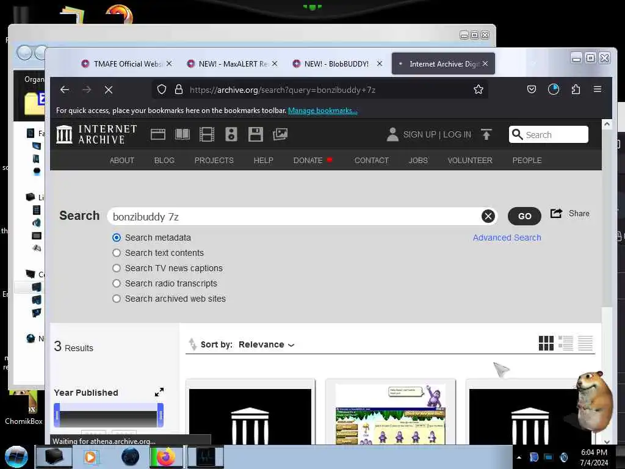The height and width of the screenshot is (469, 625).
Task: Switch to TMAFE Official Website tab
Action: [x=127, y=64]
